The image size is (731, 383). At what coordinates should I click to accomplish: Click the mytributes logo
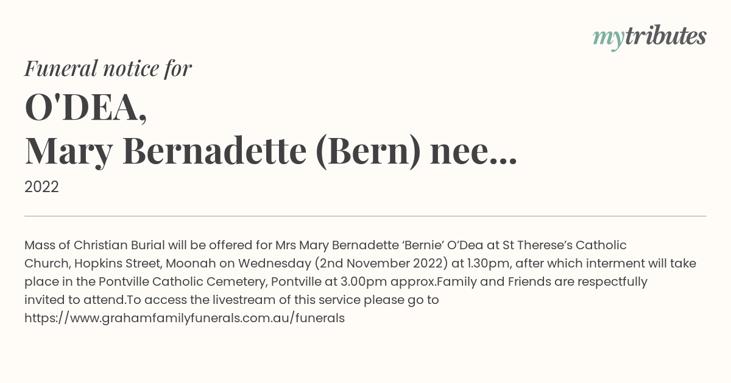pyautogui.click(x=649, y=36)
